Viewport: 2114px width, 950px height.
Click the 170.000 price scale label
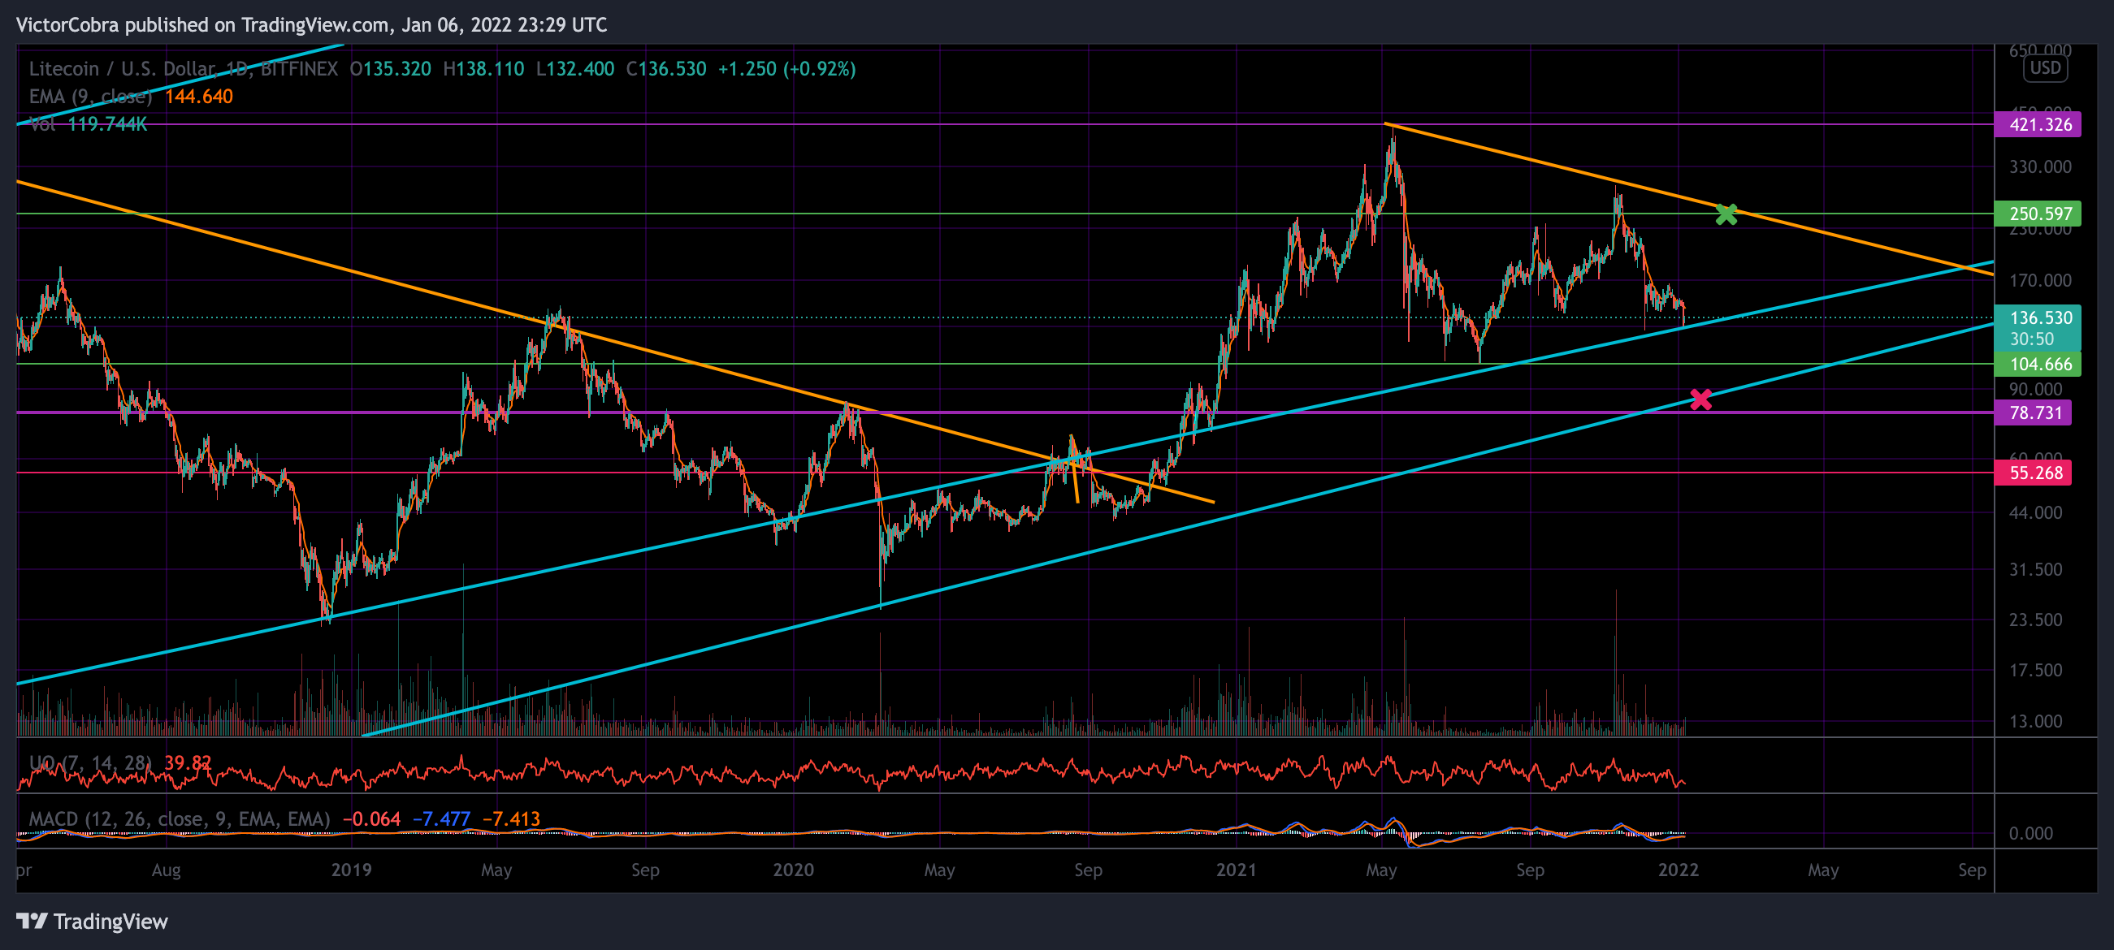click(x=2040, y=281)
